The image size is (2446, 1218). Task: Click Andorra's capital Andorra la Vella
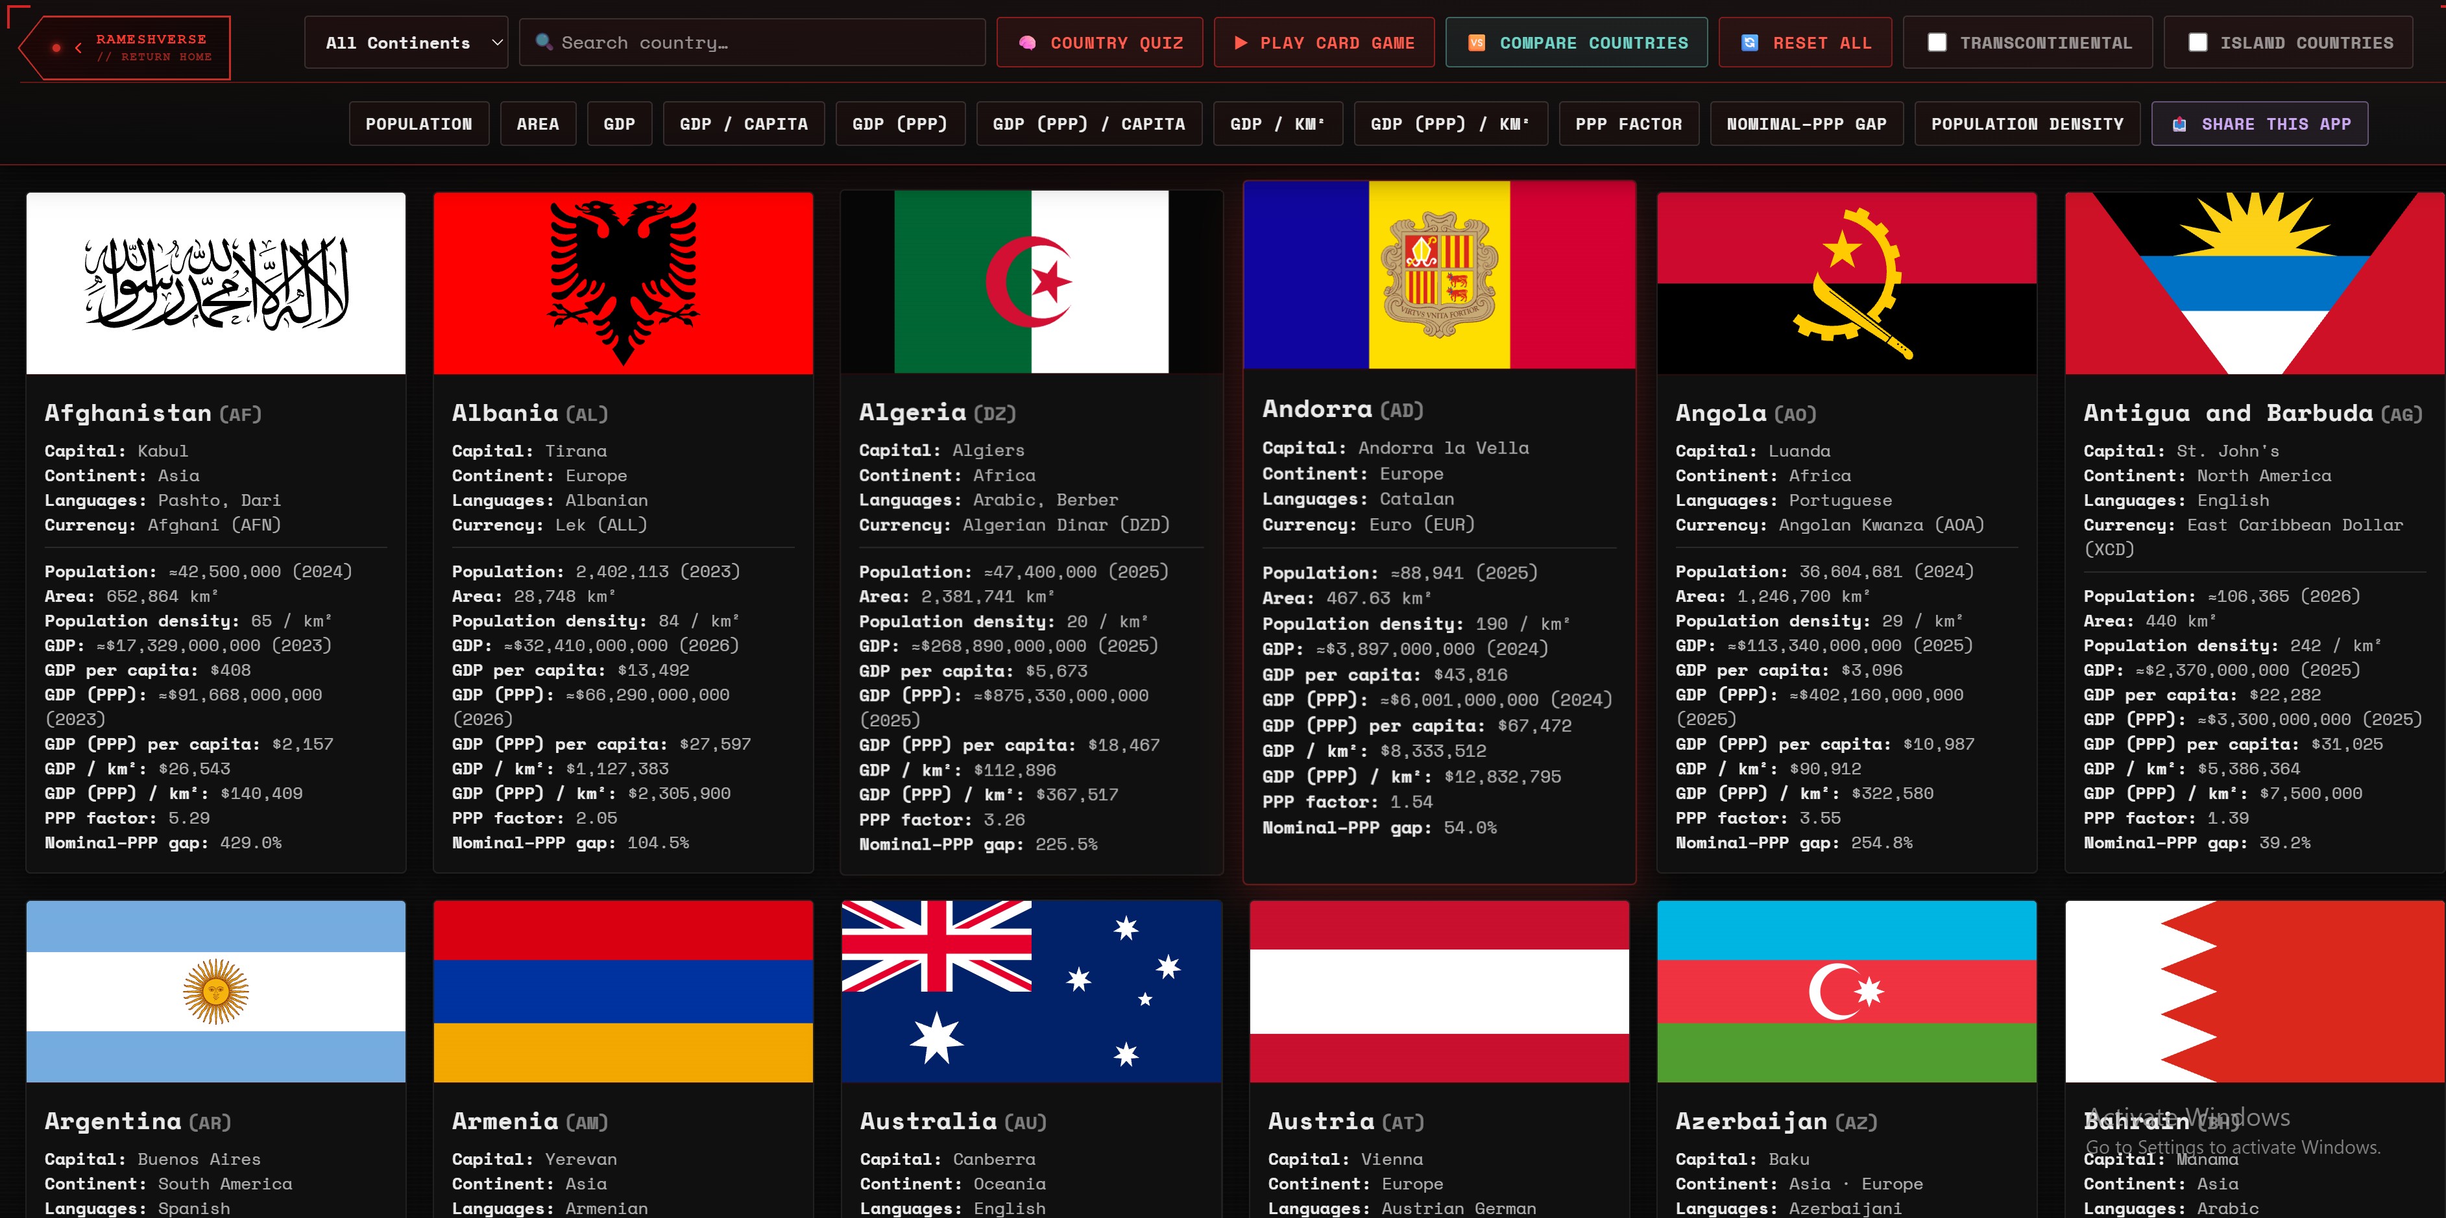click(1444, 448)
